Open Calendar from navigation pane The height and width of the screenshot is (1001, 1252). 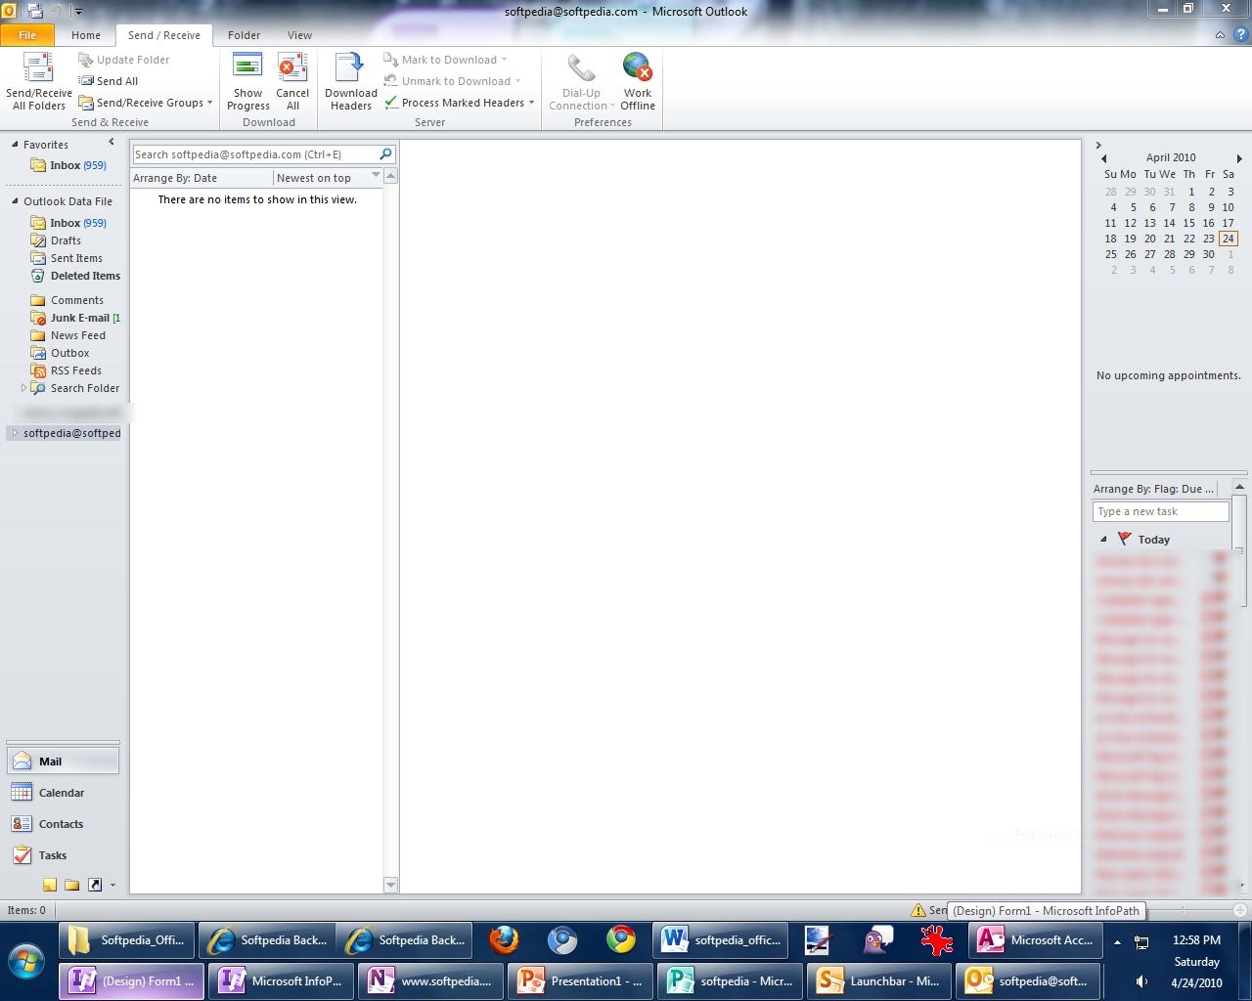(62, 793)
